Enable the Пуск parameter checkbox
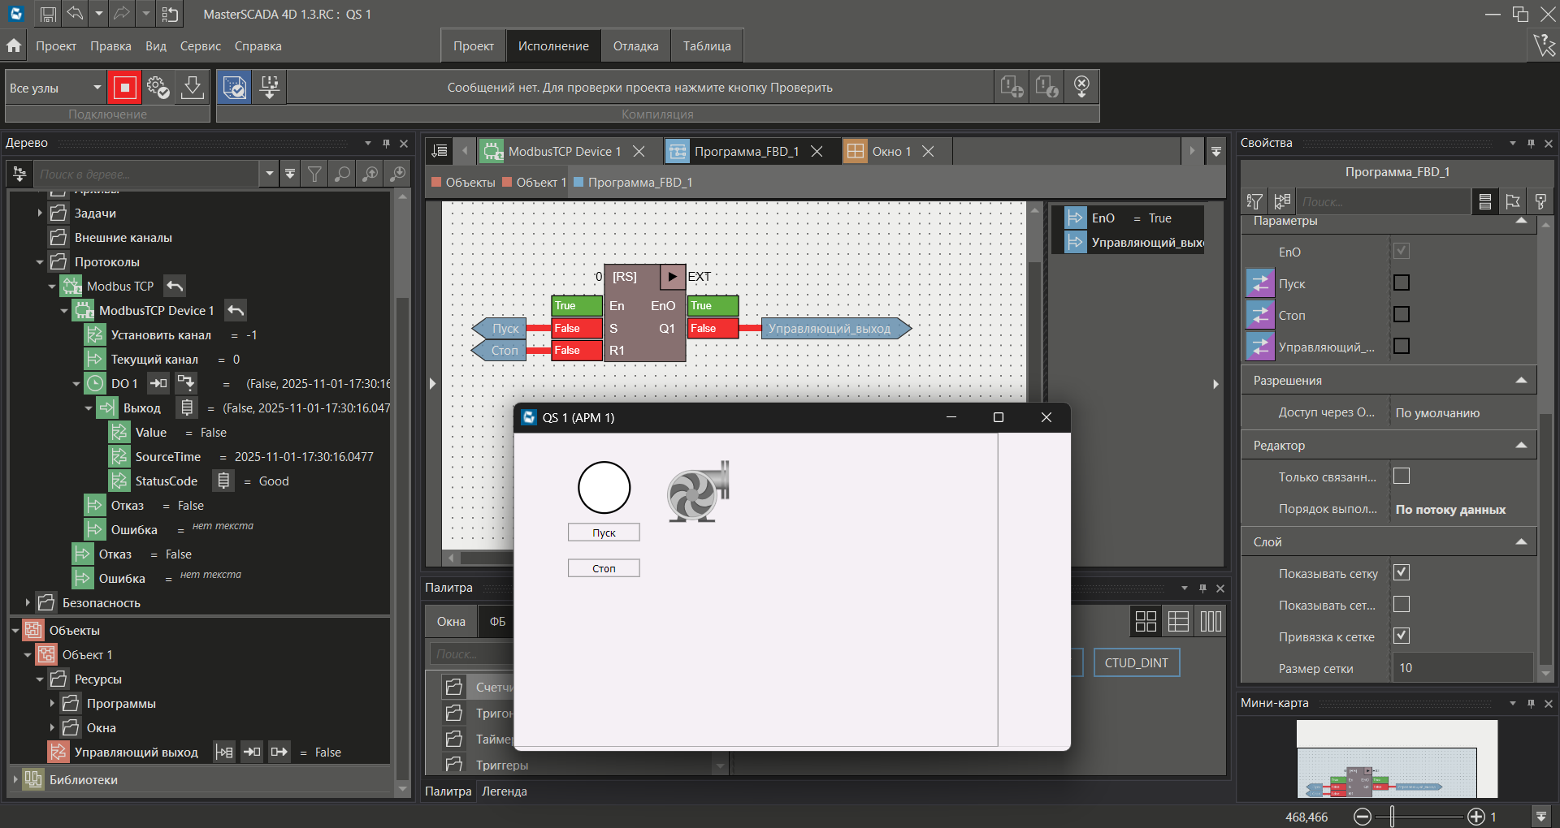Viewport: 1560px width, 828px height. (x=1401, y=283)
